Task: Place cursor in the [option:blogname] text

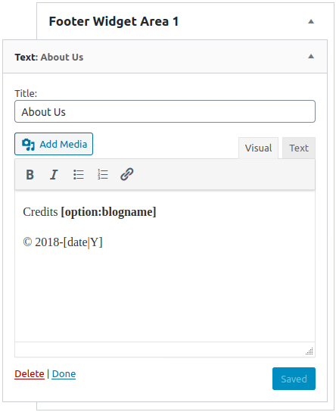Action: tap(108, 212)
